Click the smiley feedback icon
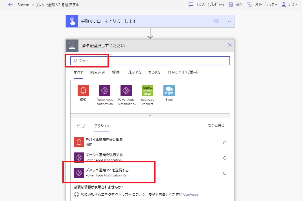The width and height of the screenshot is (302, 201). (76, 195)
